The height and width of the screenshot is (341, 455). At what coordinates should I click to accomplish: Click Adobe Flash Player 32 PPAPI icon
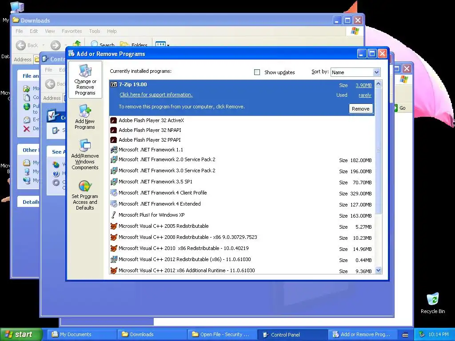click(x=114, y=140)
